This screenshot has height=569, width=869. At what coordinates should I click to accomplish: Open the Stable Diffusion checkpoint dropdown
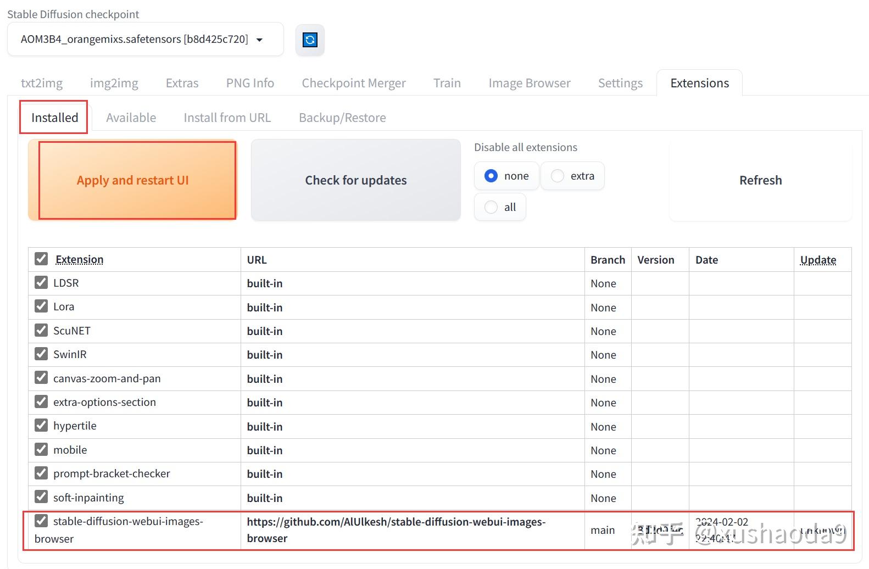click(x=145, y=40)
